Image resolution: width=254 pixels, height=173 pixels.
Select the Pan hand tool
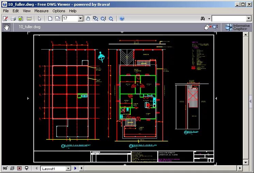88,19
